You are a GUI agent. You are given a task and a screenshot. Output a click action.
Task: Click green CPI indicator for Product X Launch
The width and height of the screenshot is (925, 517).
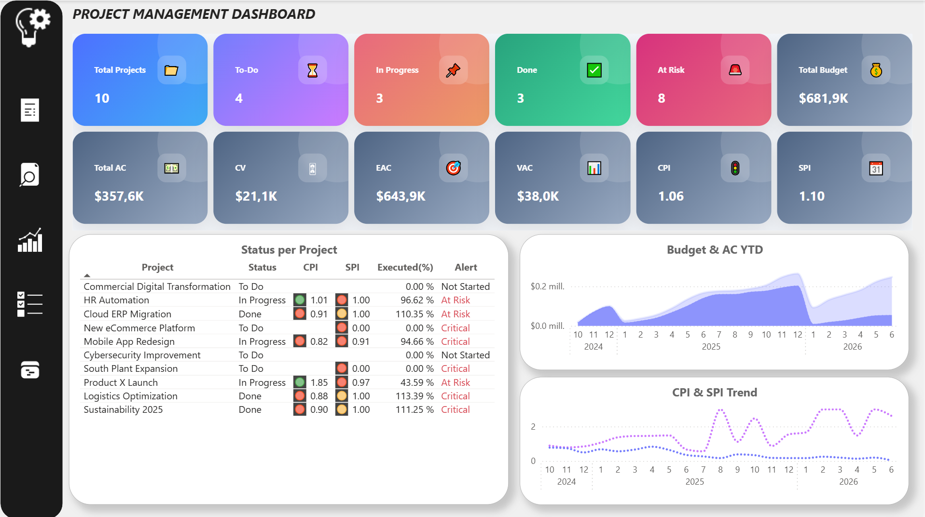tap(300, 382)
